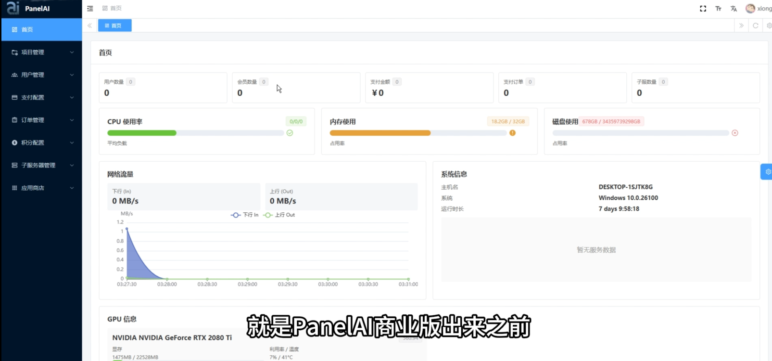Click the green check icon beside CPU bar

(290, 133)
